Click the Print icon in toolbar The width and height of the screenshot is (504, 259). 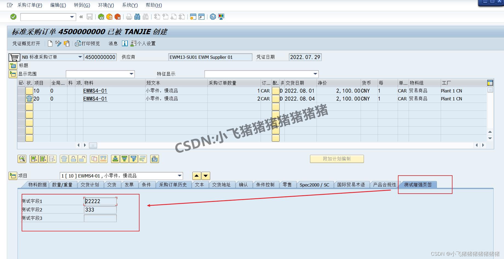[129, 17]
